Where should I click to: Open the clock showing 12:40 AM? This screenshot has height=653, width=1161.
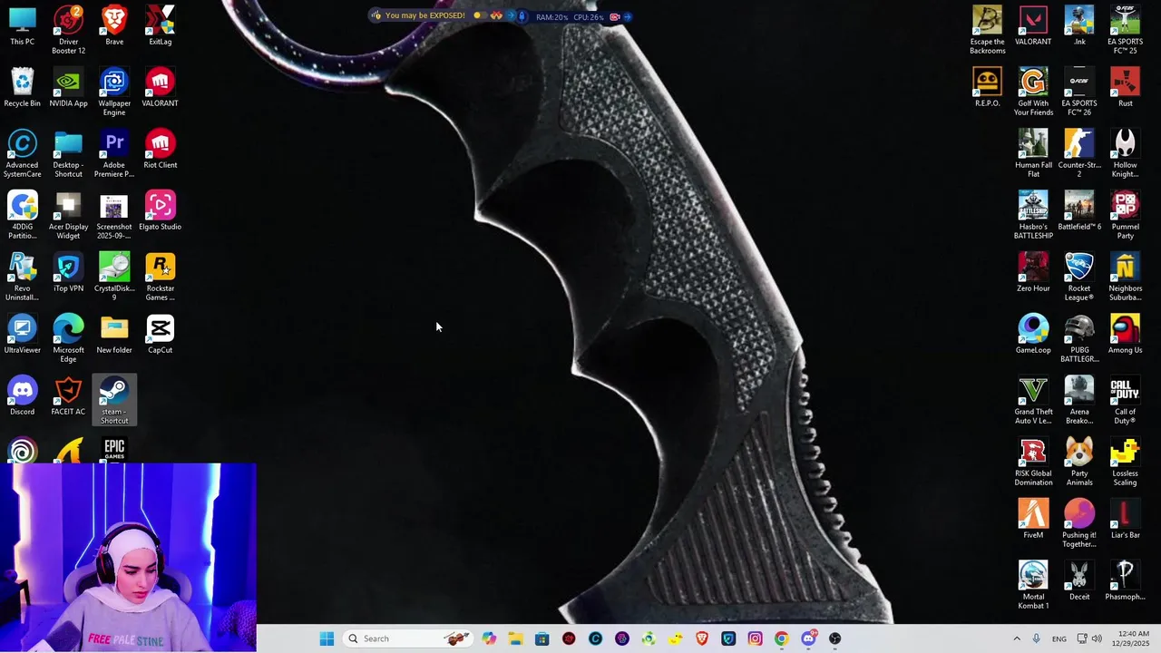click(x=1133, y=638)
